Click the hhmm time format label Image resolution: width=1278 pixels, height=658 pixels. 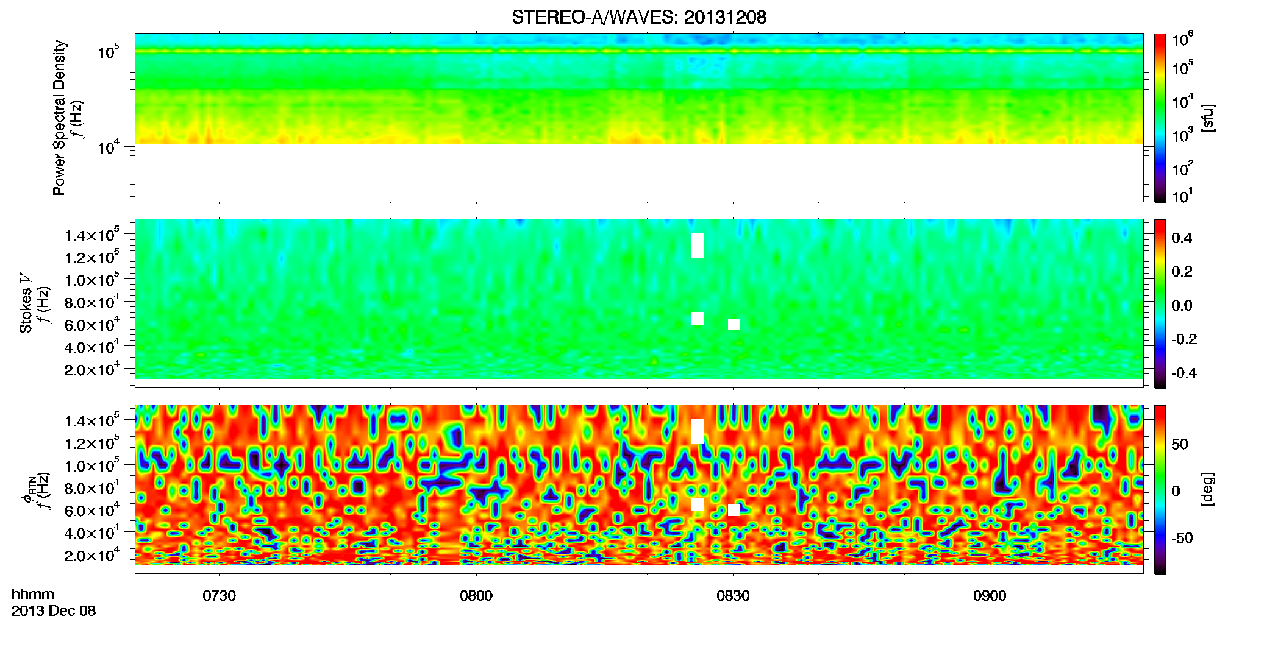pyautogui.click(x=33, y=595)
